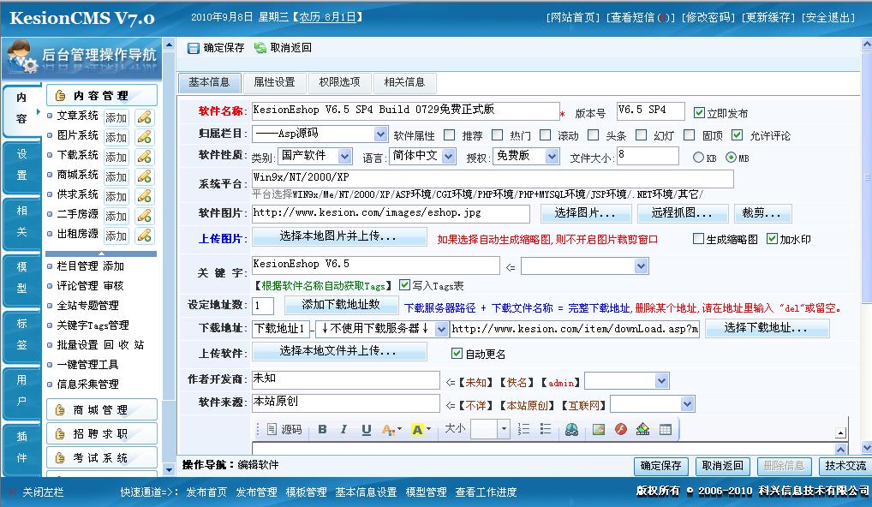
Task: Click 选择本地图片并上传... button
Action: pos(339,236)
